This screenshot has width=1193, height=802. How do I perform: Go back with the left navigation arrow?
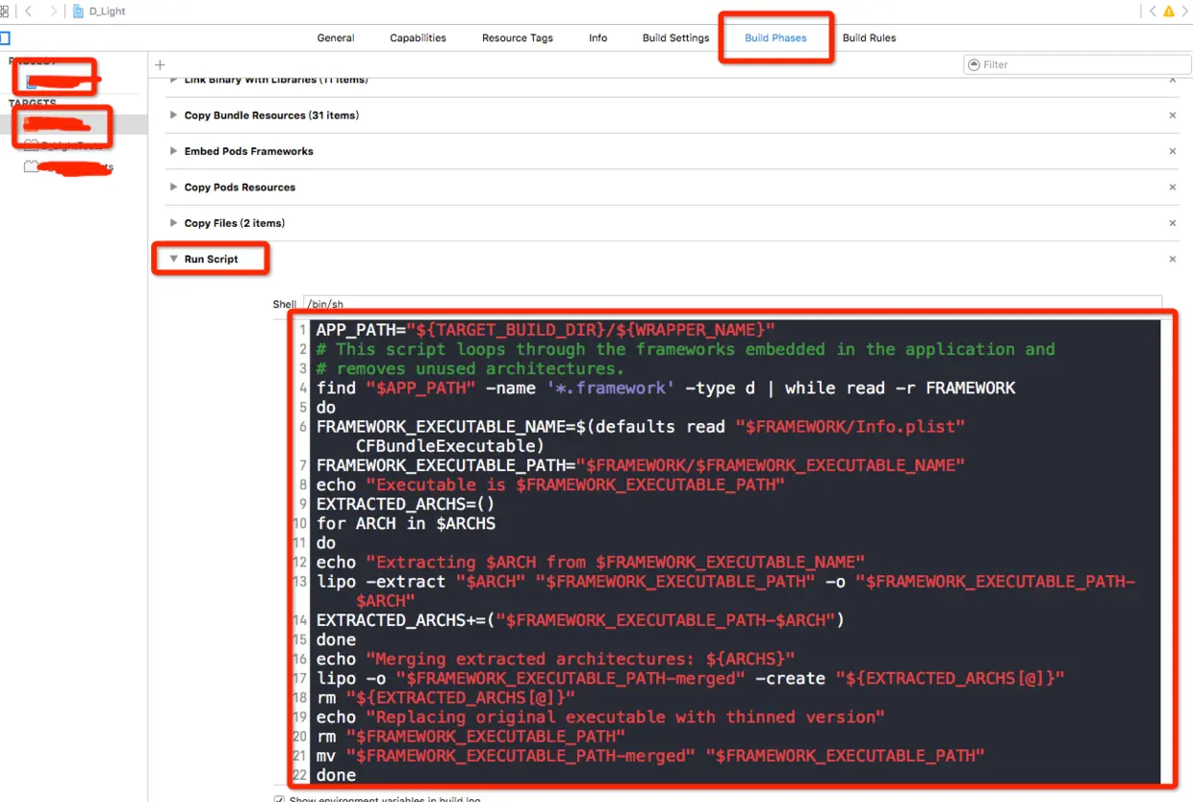coord(28,12)
